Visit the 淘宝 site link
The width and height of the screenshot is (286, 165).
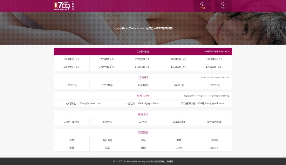(x=107, y=148)
